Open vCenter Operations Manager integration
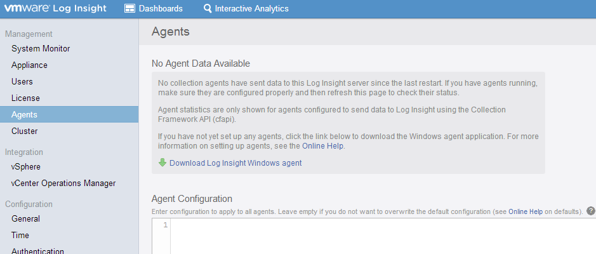 click(x=63, y=184)
